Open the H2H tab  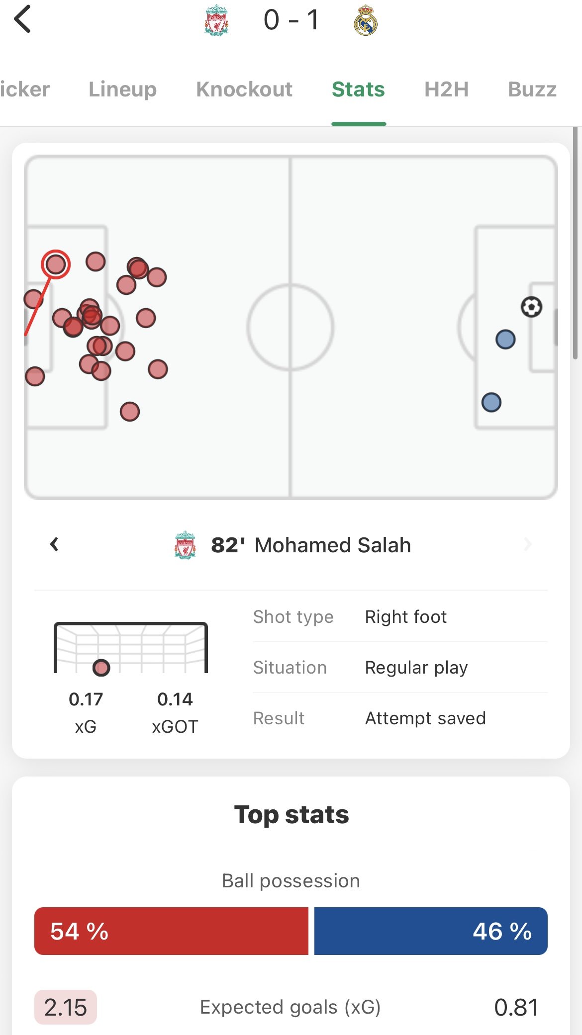coord(446,89)
